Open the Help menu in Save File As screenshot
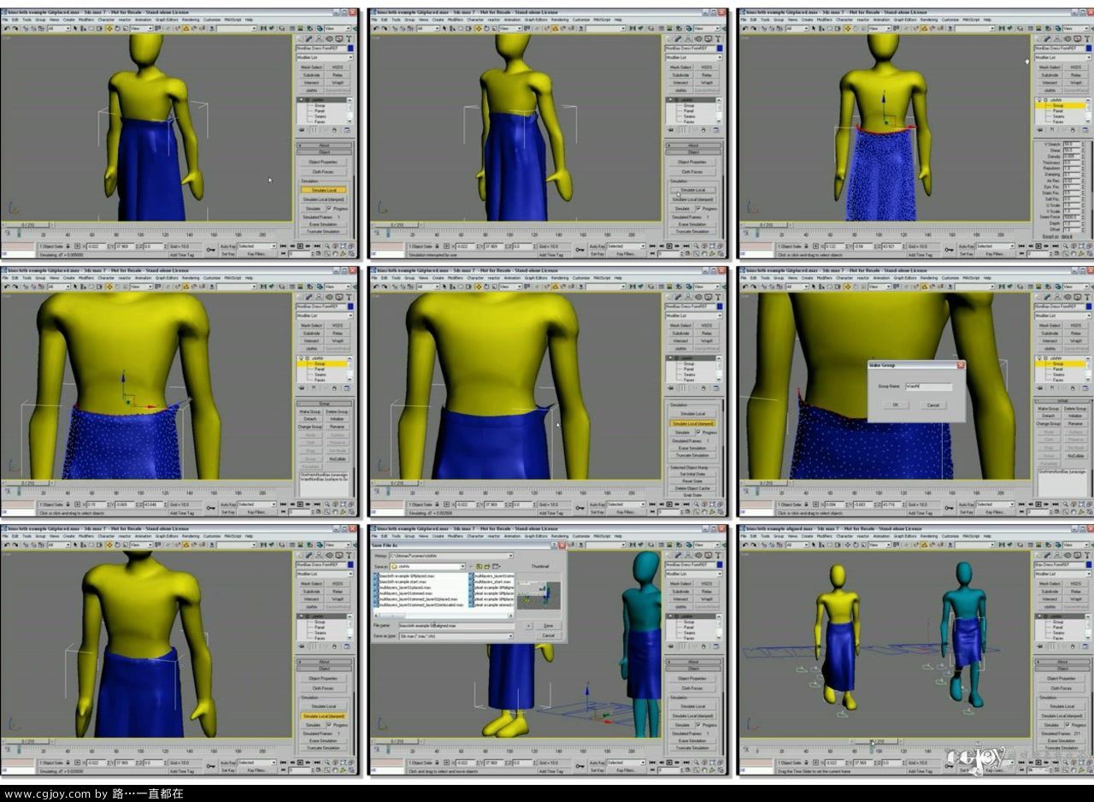The image size is (1094, 802). [x=618, y=536]
